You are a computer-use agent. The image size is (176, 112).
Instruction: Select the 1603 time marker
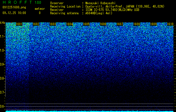pos(53,24)
